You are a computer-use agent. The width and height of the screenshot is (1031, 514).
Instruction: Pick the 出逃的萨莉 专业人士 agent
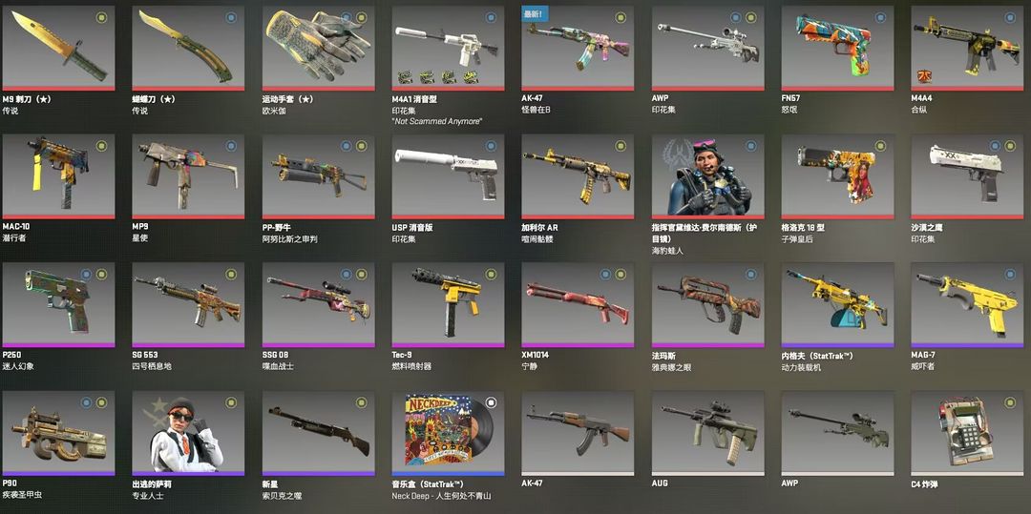(x=188, y=433)
